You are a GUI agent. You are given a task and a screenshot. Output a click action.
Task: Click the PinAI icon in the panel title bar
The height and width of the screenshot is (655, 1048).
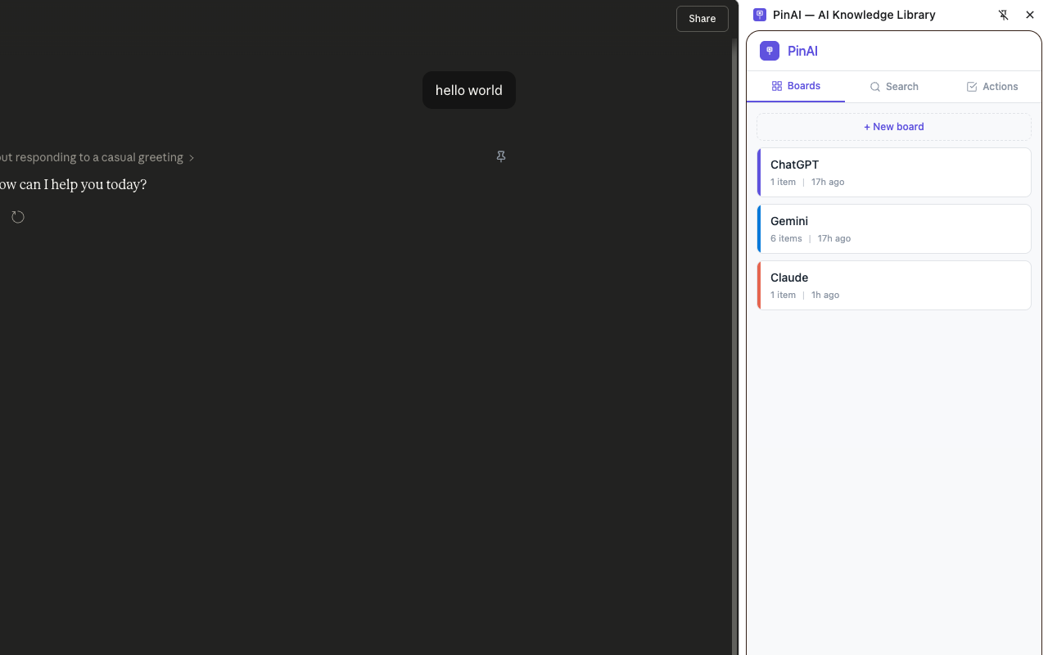click(x=759, y=14)
